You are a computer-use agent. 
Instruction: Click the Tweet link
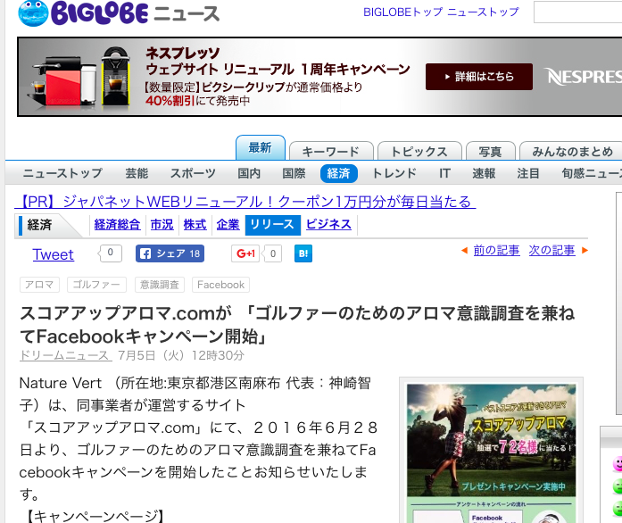(54, 254)
